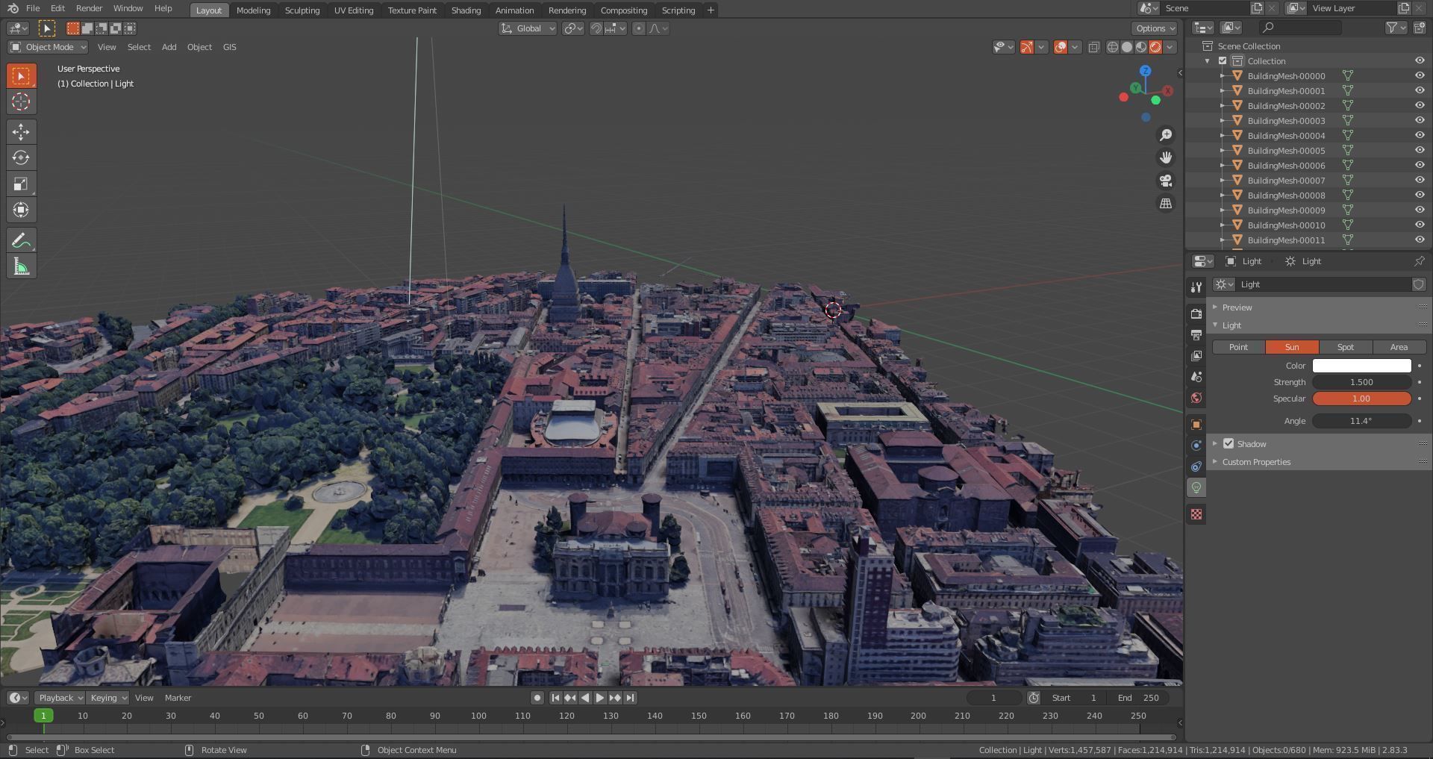Uncheck the Collection exclude checkbox

click(1223, 60)
